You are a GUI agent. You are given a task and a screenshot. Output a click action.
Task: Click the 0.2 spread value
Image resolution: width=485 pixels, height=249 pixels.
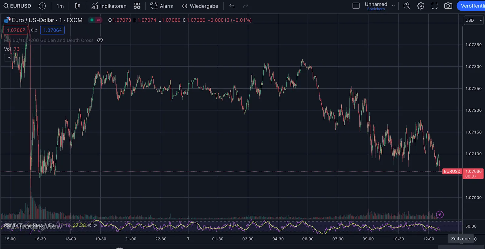34,30
